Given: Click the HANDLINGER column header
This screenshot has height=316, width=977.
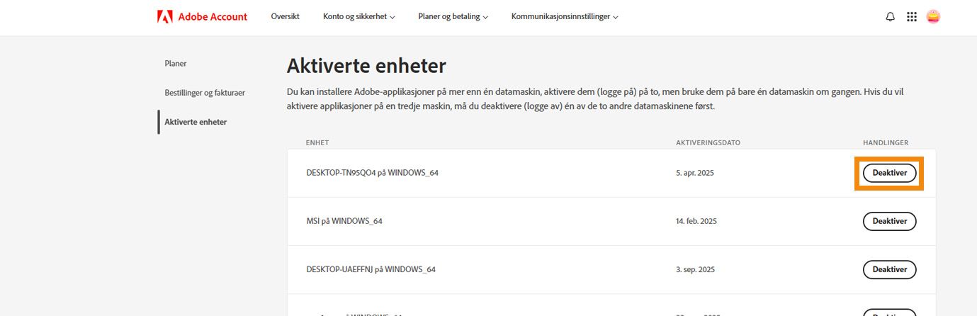Looking at the screenshot, I should (886, 142).
